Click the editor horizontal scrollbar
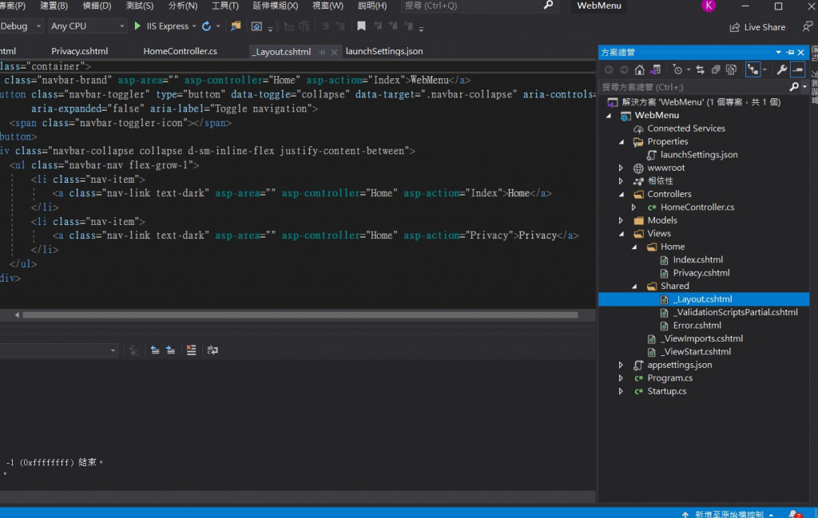This screenshot has height=518, width=818. pos(300,315)
